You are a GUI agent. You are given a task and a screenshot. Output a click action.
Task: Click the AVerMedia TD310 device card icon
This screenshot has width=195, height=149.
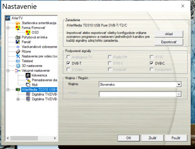(x=18, y=89)
